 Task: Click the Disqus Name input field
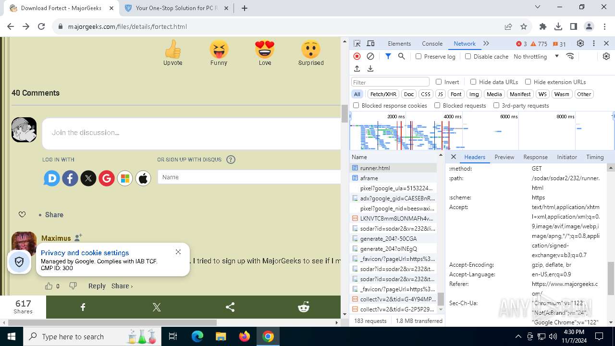click(x=249, y=177)
